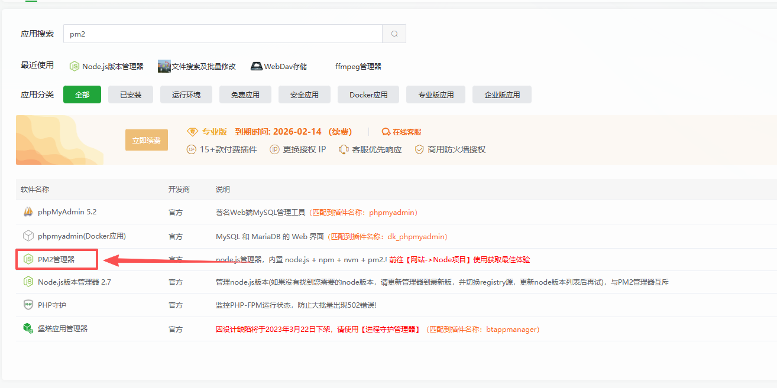The image size is (777, 388).
Task: Click the 堡塔应用管理器 green cubes icon
Action: tap(28, 328)
